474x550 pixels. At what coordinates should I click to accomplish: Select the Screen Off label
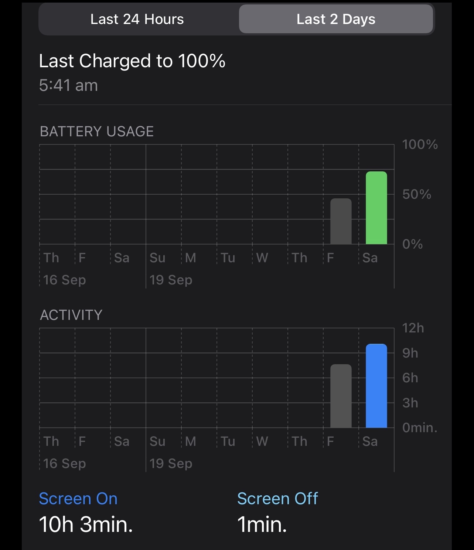click(x=277, y=499)
